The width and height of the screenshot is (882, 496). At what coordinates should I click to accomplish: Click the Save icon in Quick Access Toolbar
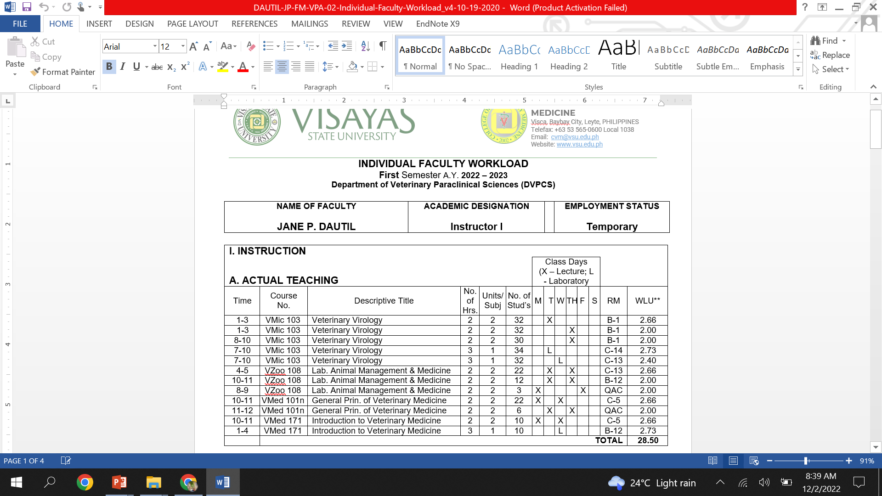tap(27, 7)
